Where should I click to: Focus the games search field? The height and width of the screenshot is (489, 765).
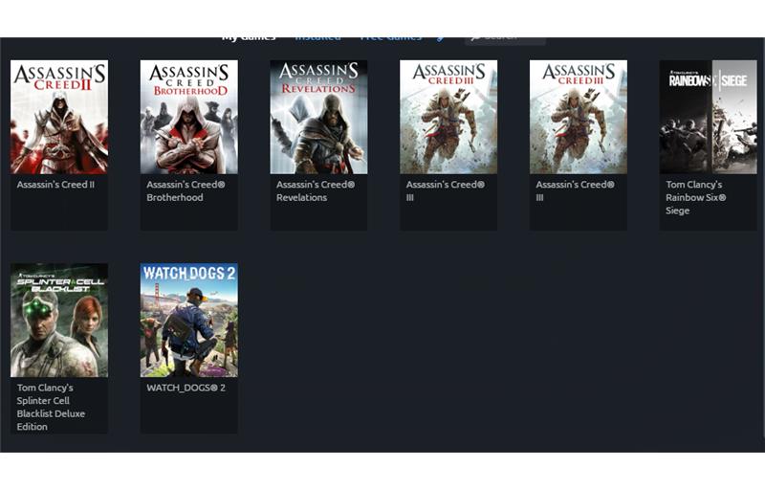505,39
